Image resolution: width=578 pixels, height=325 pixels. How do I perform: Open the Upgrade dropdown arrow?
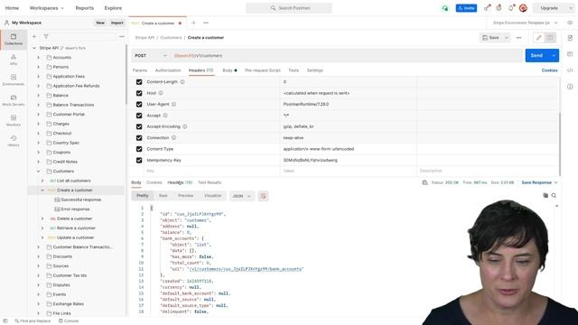click(x=571, y=8)
